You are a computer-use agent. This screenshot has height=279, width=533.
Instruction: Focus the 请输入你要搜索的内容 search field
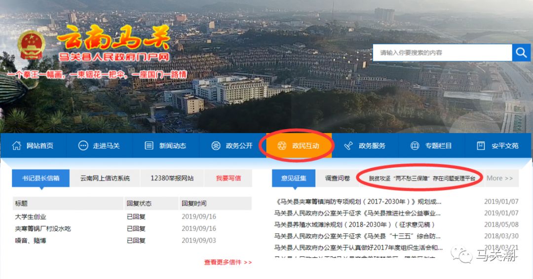[442, 53]
